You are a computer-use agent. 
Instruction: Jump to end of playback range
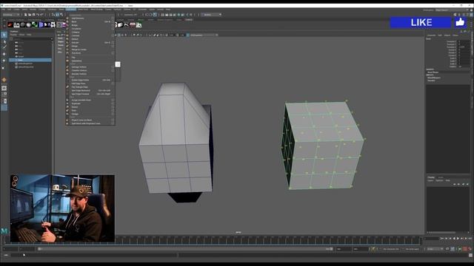coord(470,239)
